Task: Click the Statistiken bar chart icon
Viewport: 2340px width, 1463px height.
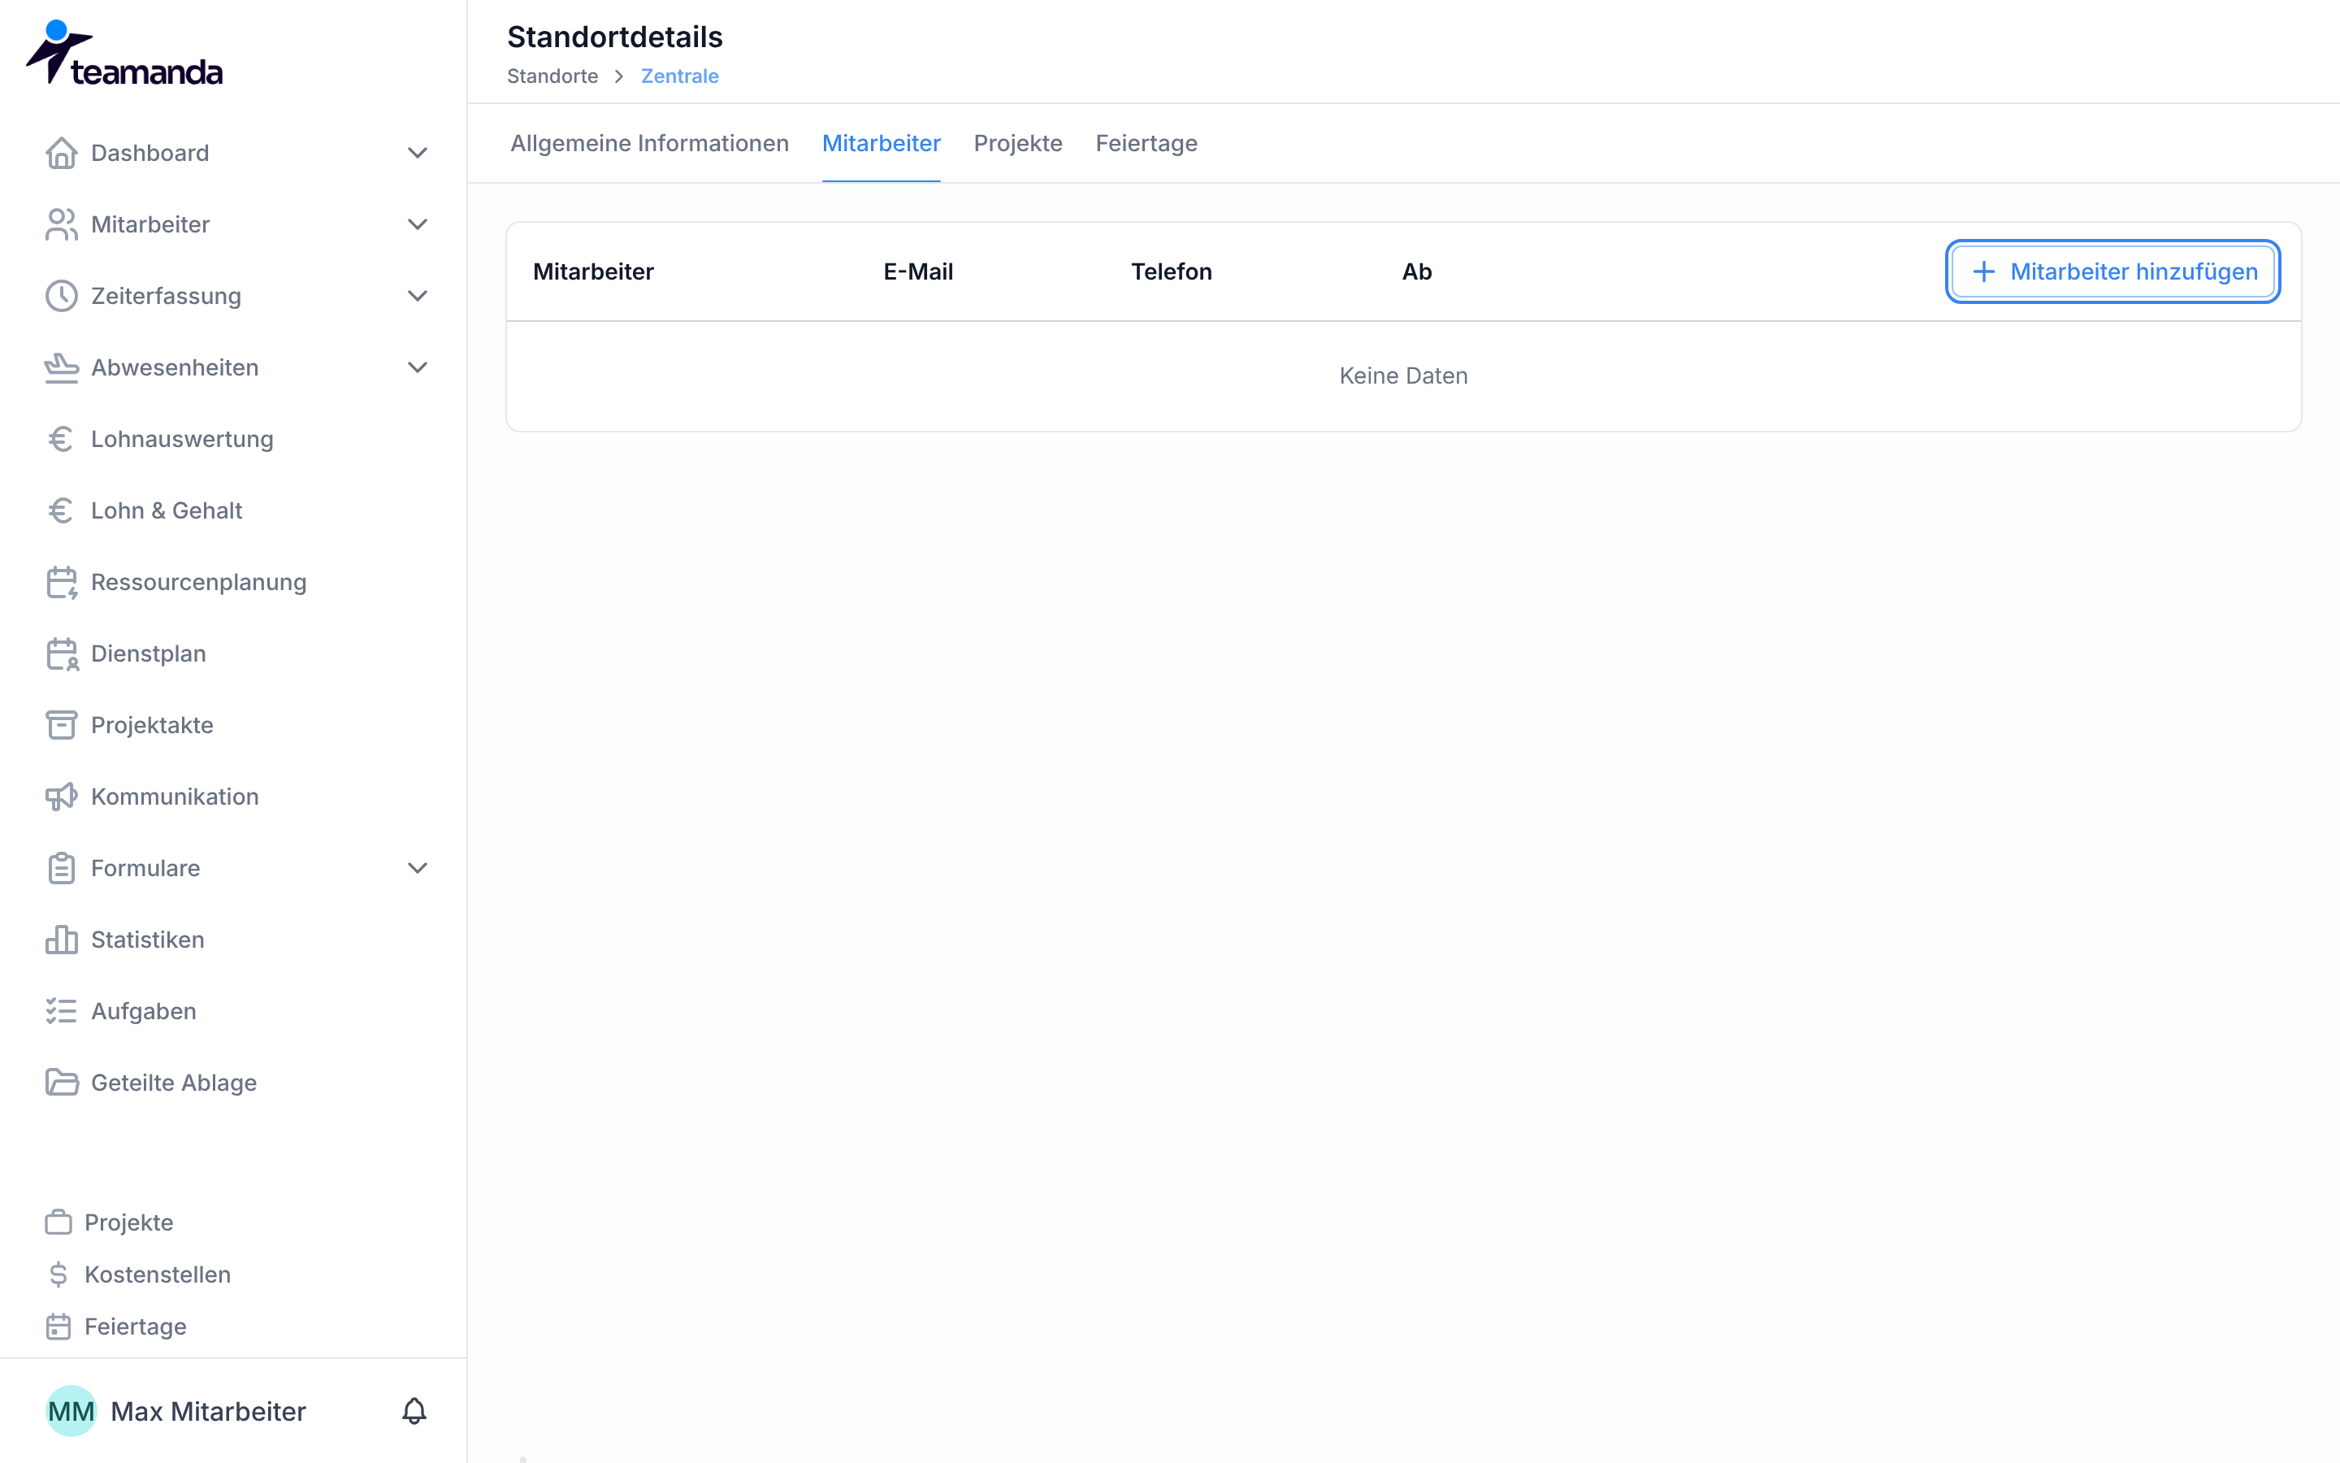Action: (61, 940)
